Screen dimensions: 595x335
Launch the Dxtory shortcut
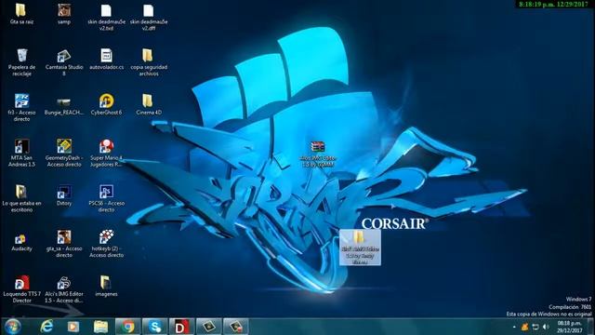(64, 195)
